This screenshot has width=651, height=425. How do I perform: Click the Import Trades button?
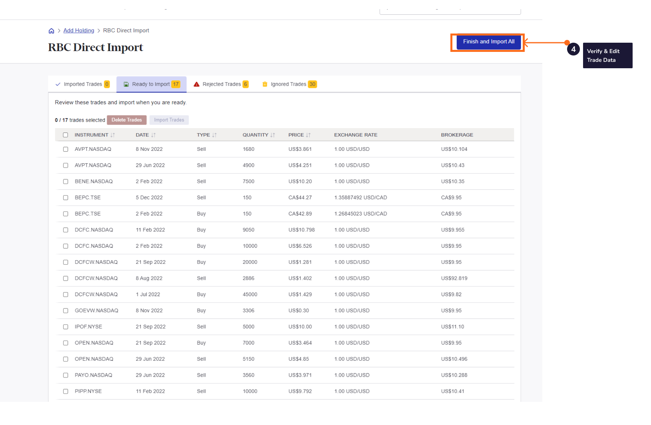click(x=169, y=120)
